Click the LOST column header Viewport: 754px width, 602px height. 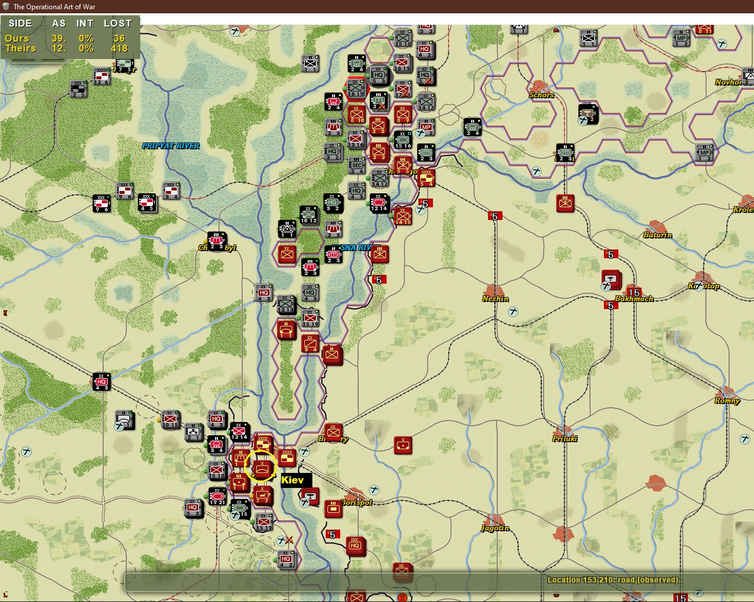[118, 24]
